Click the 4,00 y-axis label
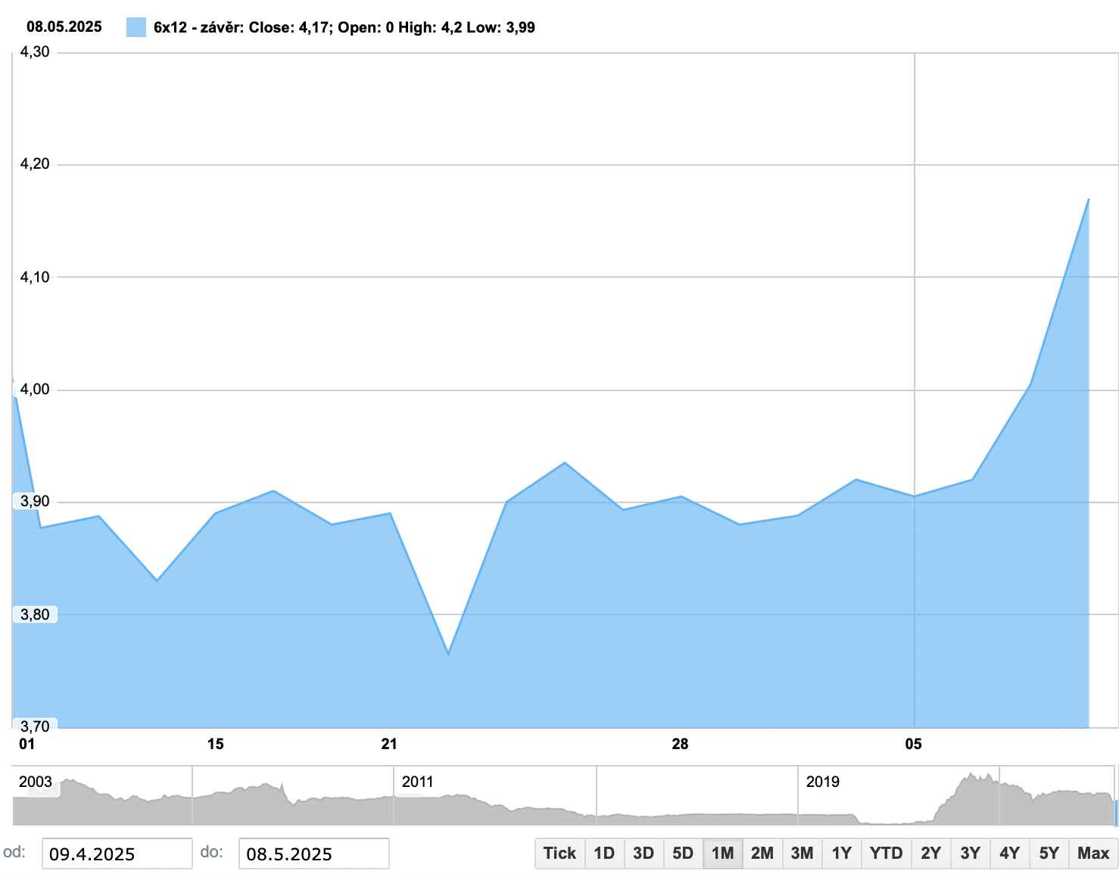This screenshot has width=1119, height=880. pyautogui.click(x=35, y=389)
